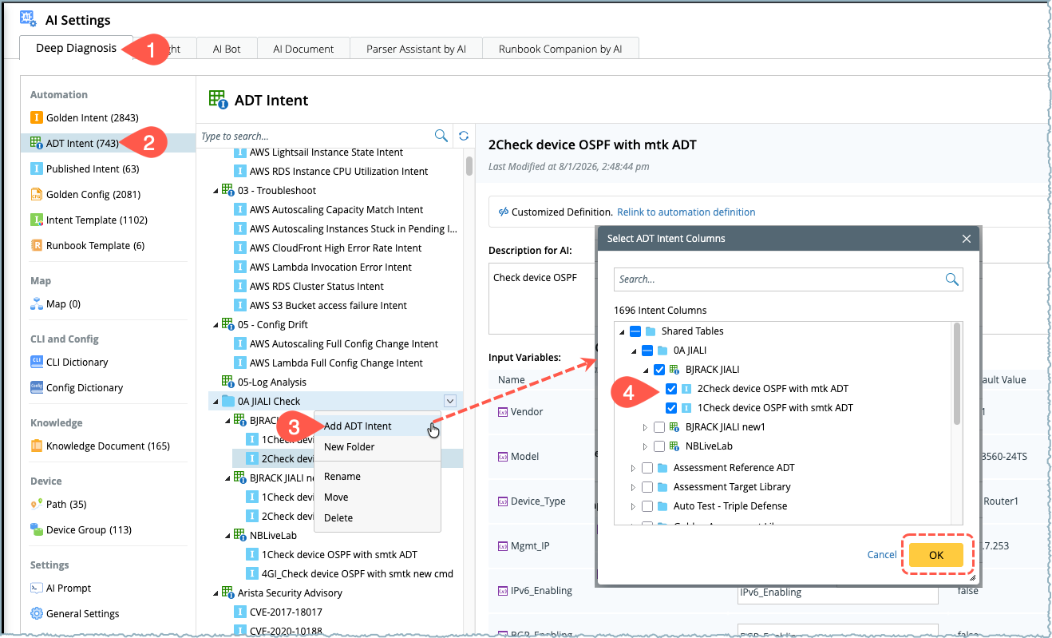1052x638 pixels.
Task: Click the magnifier icon in dialog search box
Action: click(951, 279)
